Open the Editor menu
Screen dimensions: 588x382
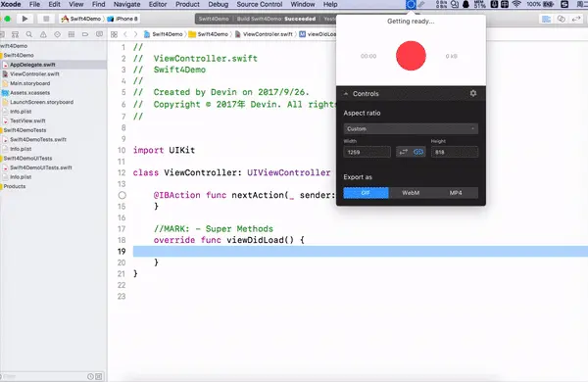pos(158,4)
